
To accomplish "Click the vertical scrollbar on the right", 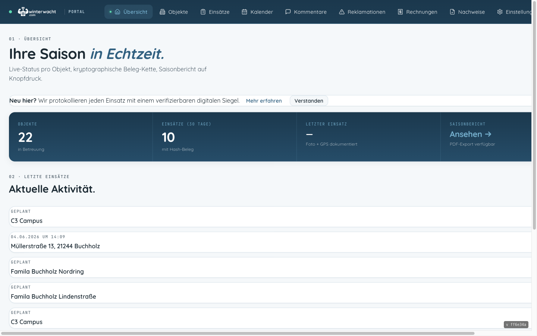I will (x=534, y=116).
